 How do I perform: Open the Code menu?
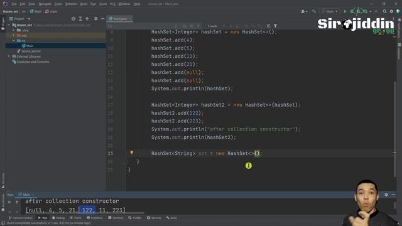tap(58, 4)
